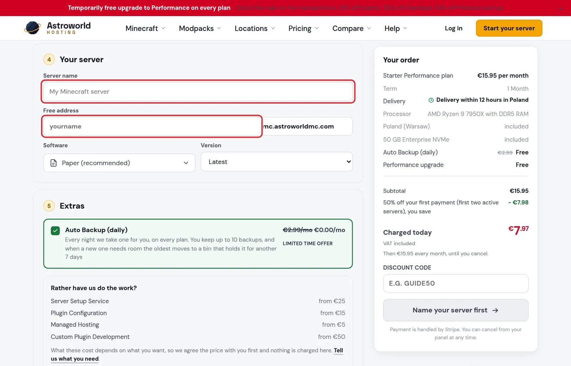Click the Temporarily free upgrade banner text
Image resolution: width=571 pixels, height=366 pixels.
(x=149, y=8)
